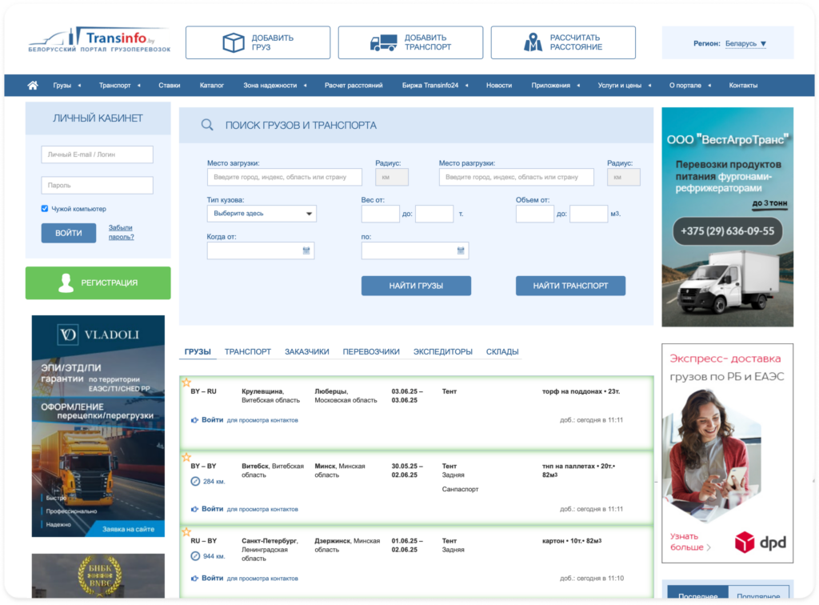
Task: Open the 'Каталог' menu item
Action: point(211,86)
